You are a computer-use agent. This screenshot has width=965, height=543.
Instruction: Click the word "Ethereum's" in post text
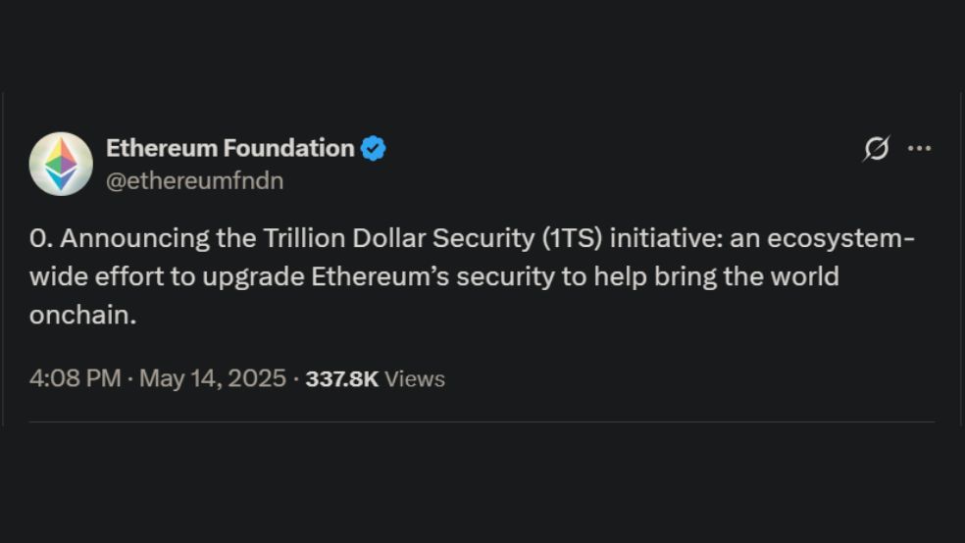pyautogui.click(x=381, y=276)
